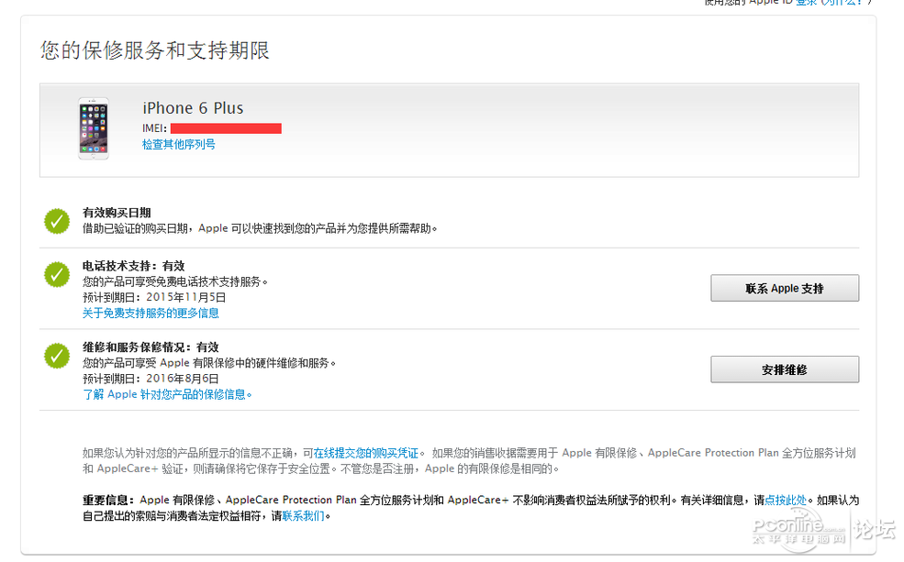Click green checkmark beside 维修和服务保修情况
904x562 pixels.
(x=57, y=356)
